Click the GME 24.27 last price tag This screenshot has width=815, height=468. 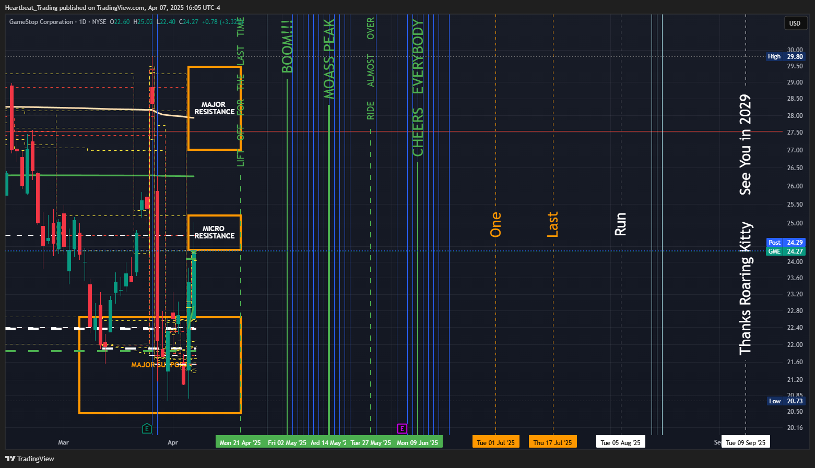point(785,251)
